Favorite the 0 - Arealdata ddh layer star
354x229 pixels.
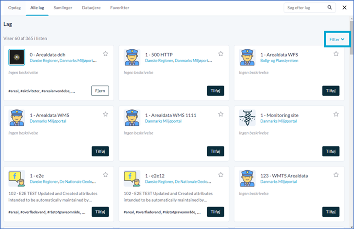click(x=105, y=54)
